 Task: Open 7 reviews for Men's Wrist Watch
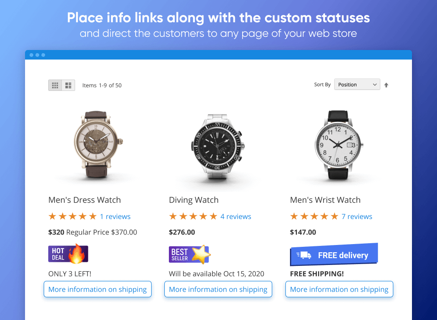[357, 216]
